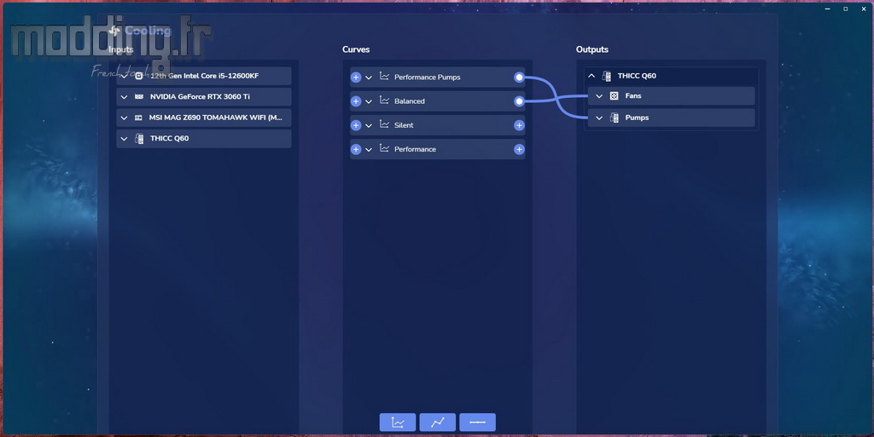
Task: Click plus icon left of Silent curve
Action: tap(356, 125)
